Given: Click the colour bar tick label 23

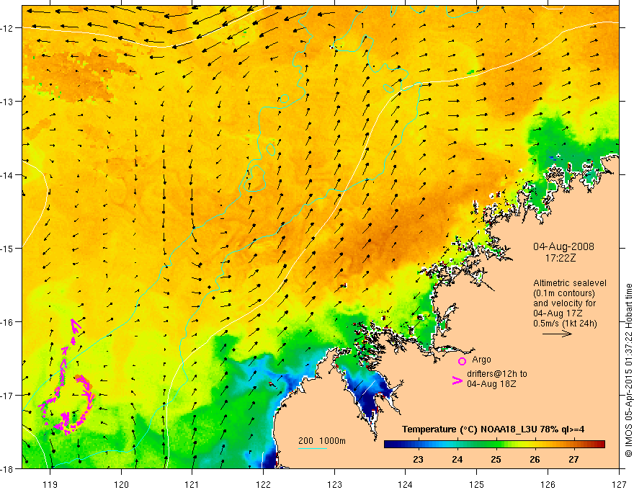Looking at the screenshot, I should pyautogui.click(x=418, y=459).
